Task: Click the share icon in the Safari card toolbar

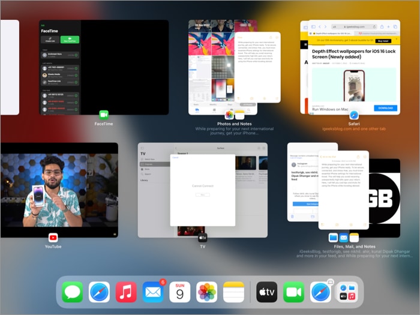Action: click(x=382, y=26)
